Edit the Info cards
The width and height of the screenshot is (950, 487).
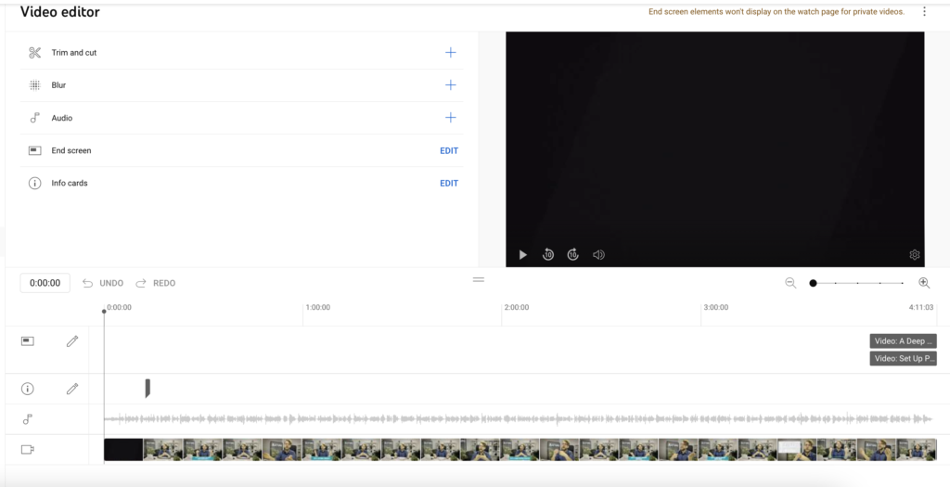[x=449, y=184]
